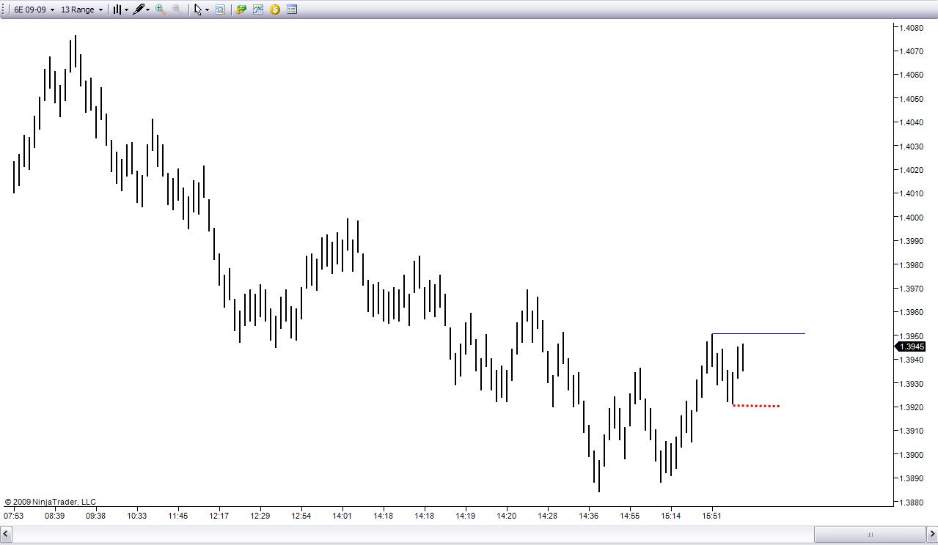Click the 1.4080 price axis label

pos(912,28)
